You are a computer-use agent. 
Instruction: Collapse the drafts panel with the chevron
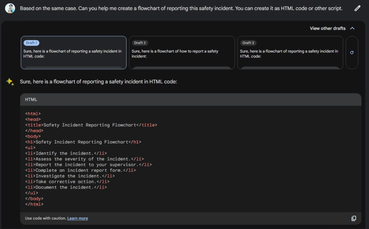pyautogui.click(x=352, y=28)
